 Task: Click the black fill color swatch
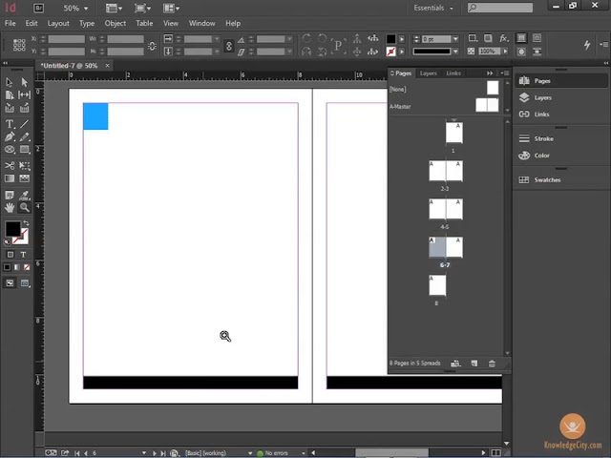click(x=12, y=229)
